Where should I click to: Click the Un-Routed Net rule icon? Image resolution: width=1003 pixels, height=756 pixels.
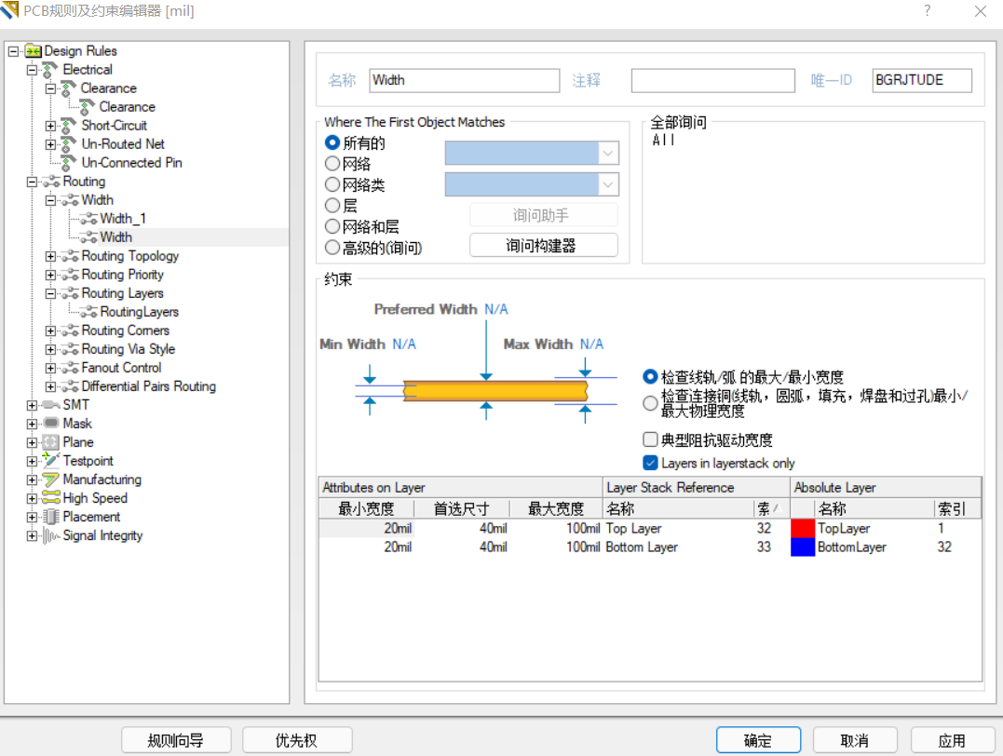point(65,143)
